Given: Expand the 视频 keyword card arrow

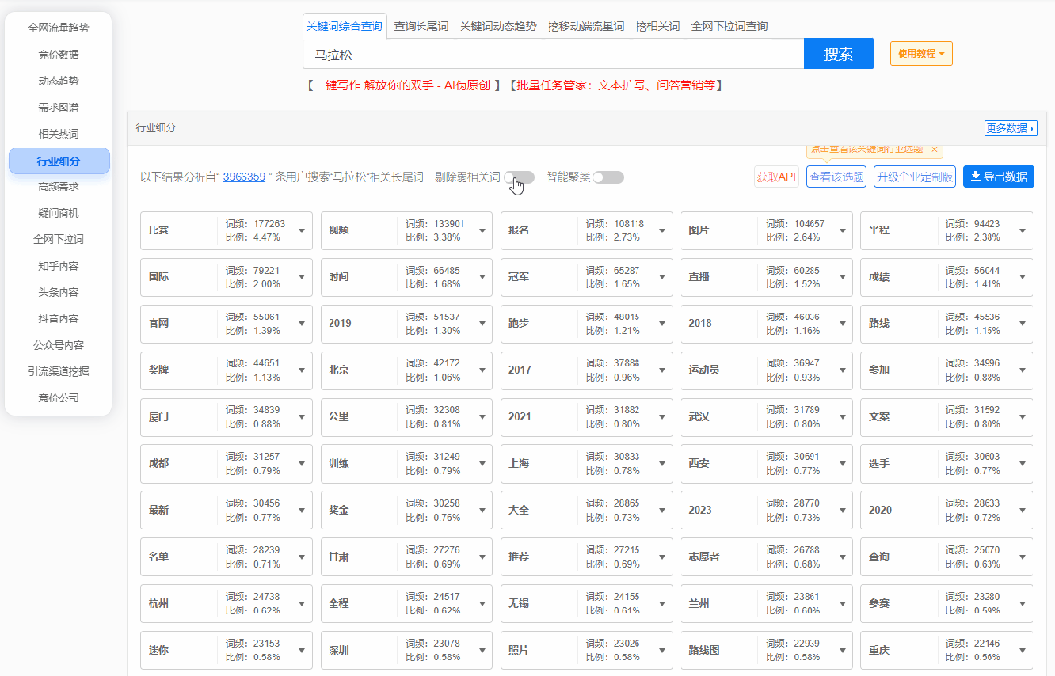Looking at the screenshot, I should click(482, 232).
